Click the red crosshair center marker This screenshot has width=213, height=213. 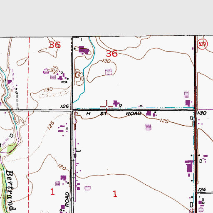pyautogui.click(x=106, y=106)
